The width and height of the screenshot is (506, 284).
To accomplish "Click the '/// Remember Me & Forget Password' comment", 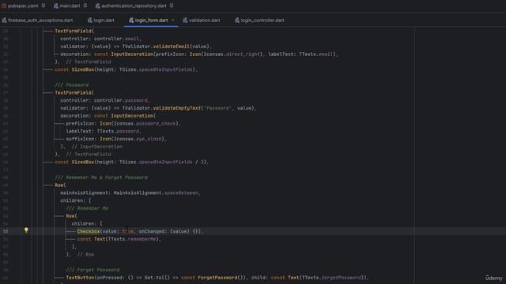I will tap(101, 177).
